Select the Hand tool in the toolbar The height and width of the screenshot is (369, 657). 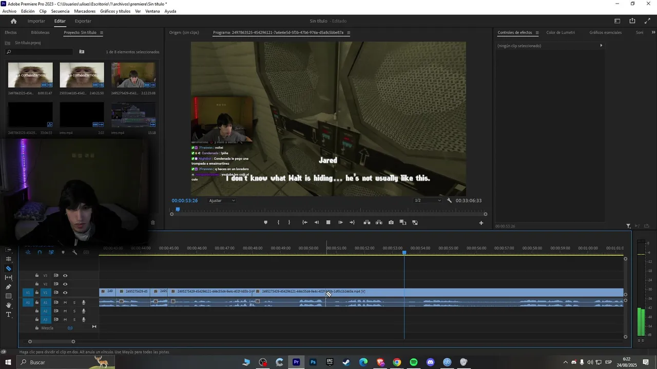8,305
